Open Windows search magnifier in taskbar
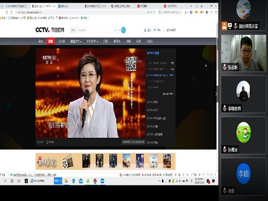 (5, 181)
